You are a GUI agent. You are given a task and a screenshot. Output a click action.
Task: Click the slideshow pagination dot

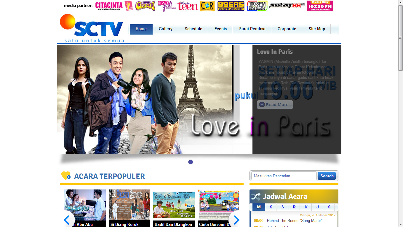tap(191, 162)
